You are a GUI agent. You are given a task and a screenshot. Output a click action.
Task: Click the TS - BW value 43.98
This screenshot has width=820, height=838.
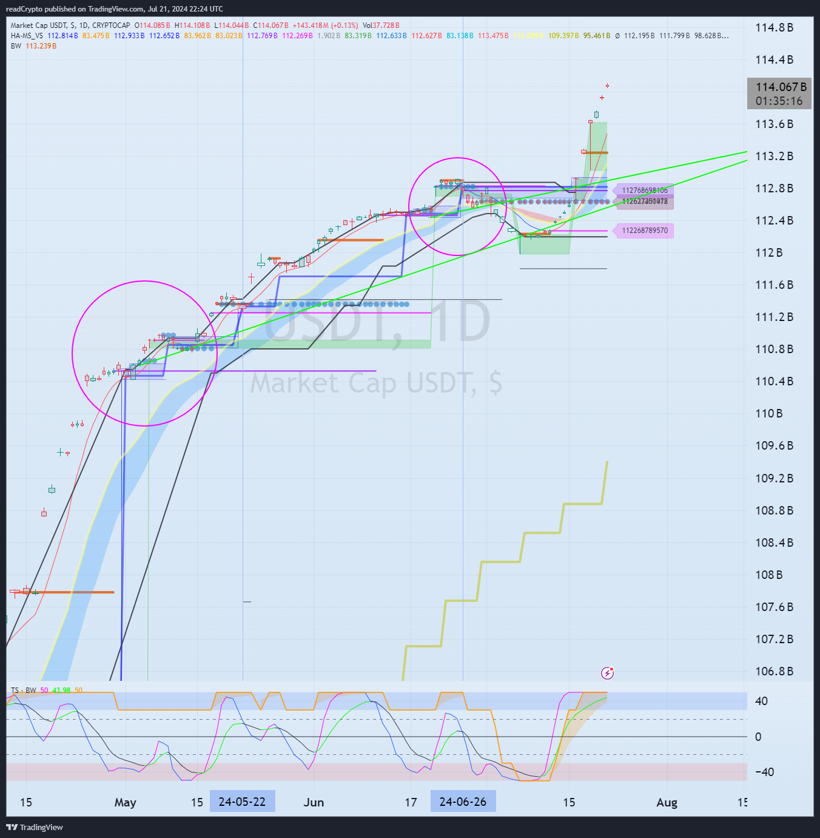61,691
